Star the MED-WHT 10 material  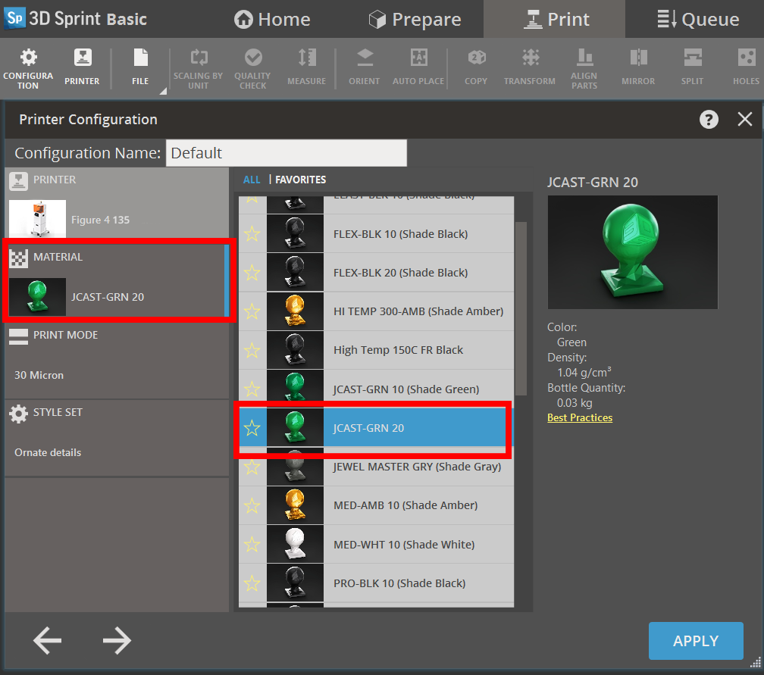(252, 544)
